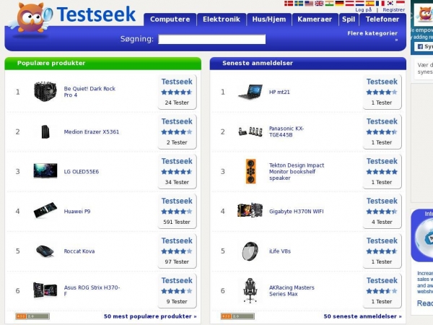Image resolution: width=433 pixels, height=325 pixels.
Task: Open the Spil category tab
Action: pyautogui.click(x=349, y=19)
